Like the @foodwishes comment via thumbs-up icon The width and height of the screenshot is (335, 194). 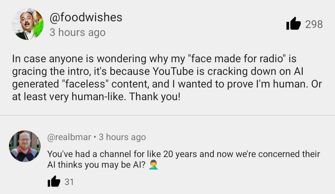[293, 24]
